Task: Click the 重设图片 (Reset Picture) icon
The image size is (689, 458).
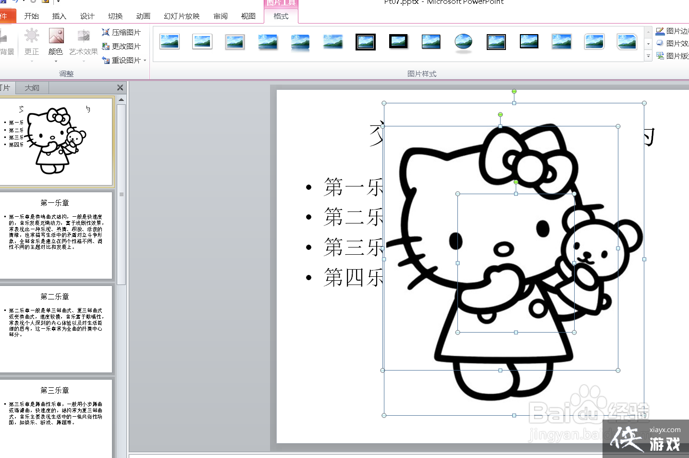Action: 106,60
